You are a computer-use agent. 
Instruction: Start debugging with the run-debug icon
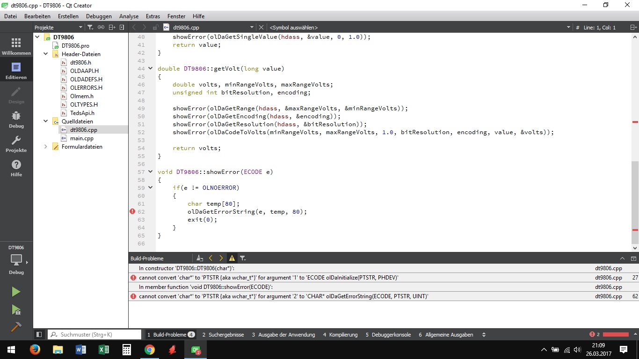16,309
